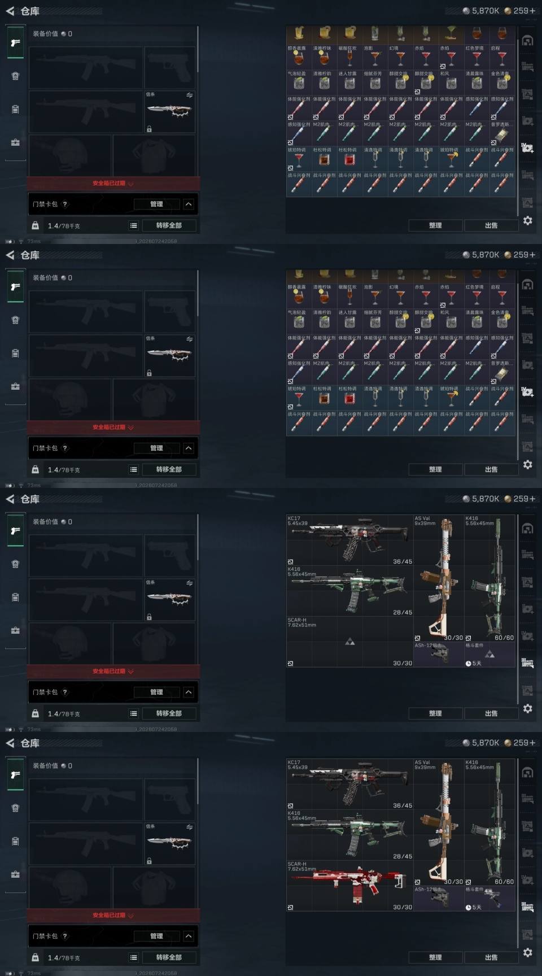Open the list view icon beside 转移全部, top screenshot
This screenshot has height=976, width=542.
[133, 225]
